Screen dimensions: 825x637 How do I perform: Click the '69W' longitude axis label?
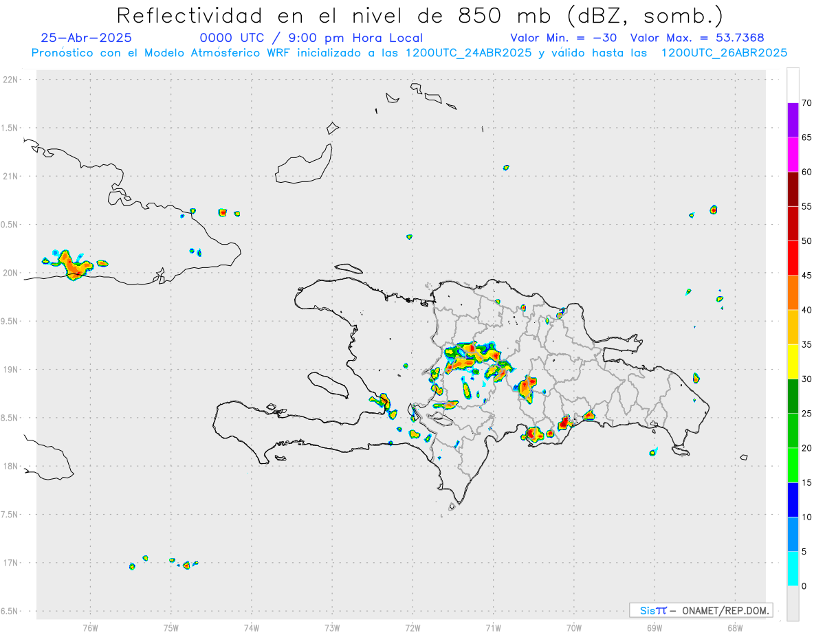654,627
